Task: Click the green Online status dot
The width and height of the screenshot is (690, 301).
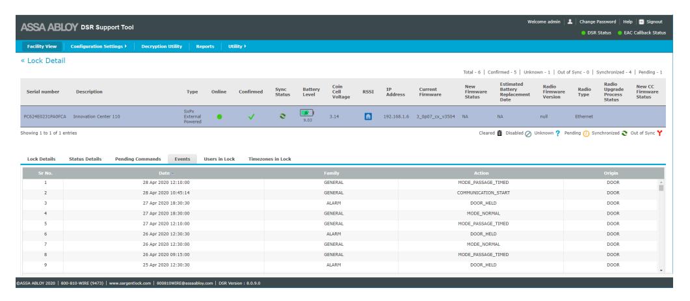Action: point(219,116)
